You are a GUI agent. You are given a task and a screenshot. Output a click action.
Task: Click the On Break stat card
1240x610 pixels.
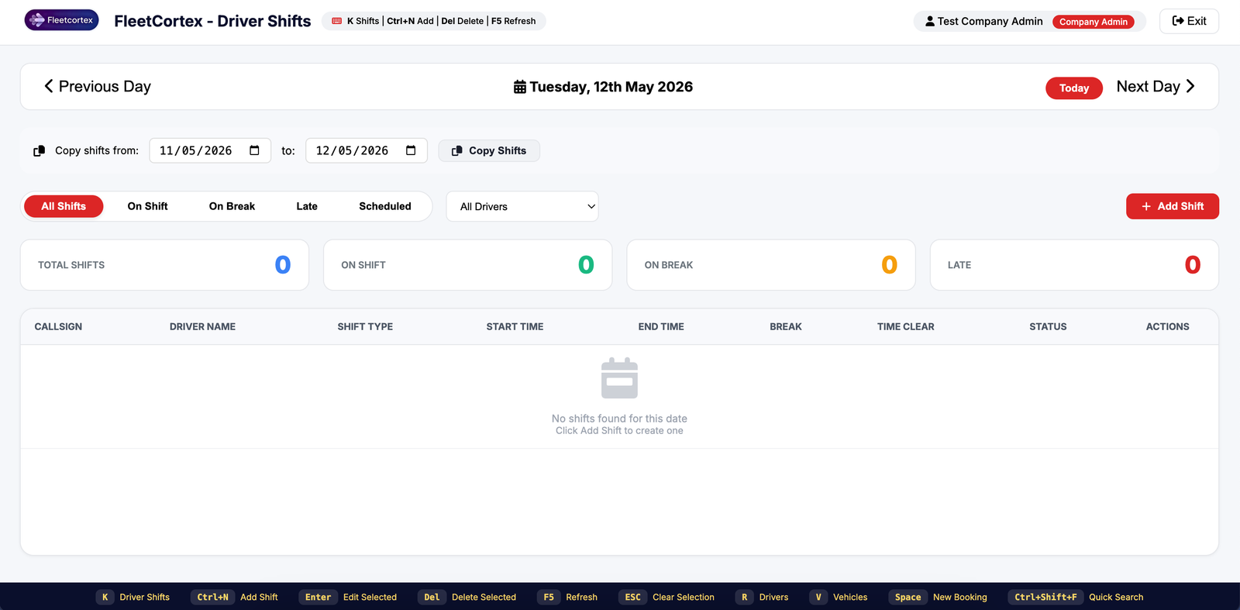tap(771, 265)
